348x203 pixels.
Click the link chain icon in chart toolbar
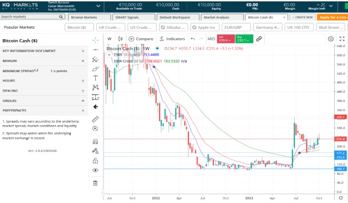point(259,39)
